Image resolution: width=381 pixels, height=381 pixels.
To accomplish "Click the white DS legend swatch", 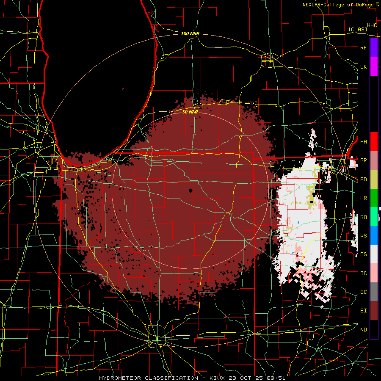I will click(x=374, y=254).
